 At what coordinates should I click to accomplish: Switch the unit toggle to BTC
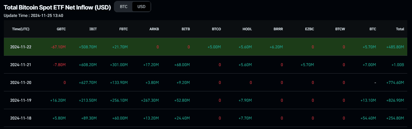click(x=124, y=7)
